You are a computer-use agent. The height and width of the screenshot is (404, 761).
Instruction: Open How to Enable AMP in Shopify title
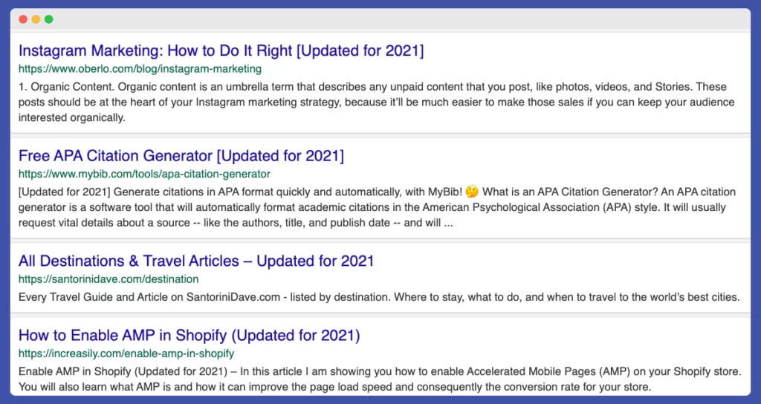(189, 335)
